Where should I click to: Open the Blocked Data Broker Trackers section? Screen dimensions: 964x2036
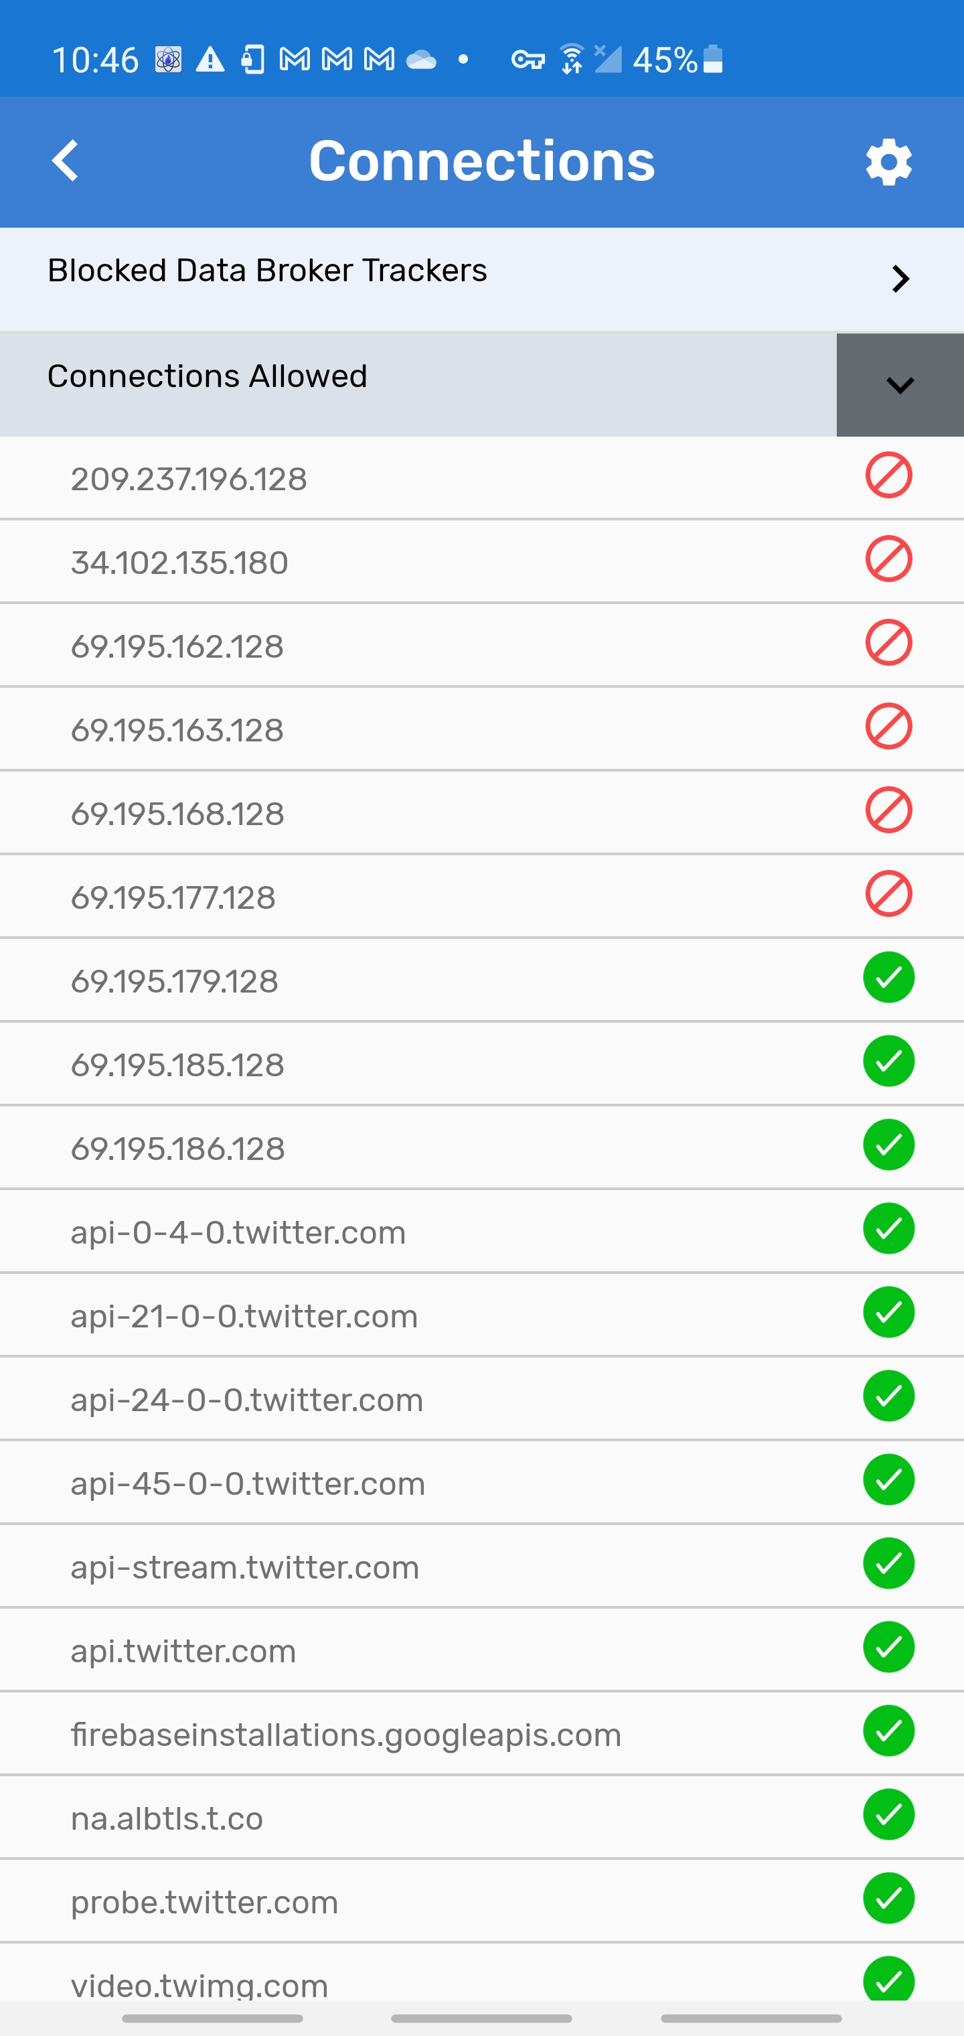click(267, 271)
